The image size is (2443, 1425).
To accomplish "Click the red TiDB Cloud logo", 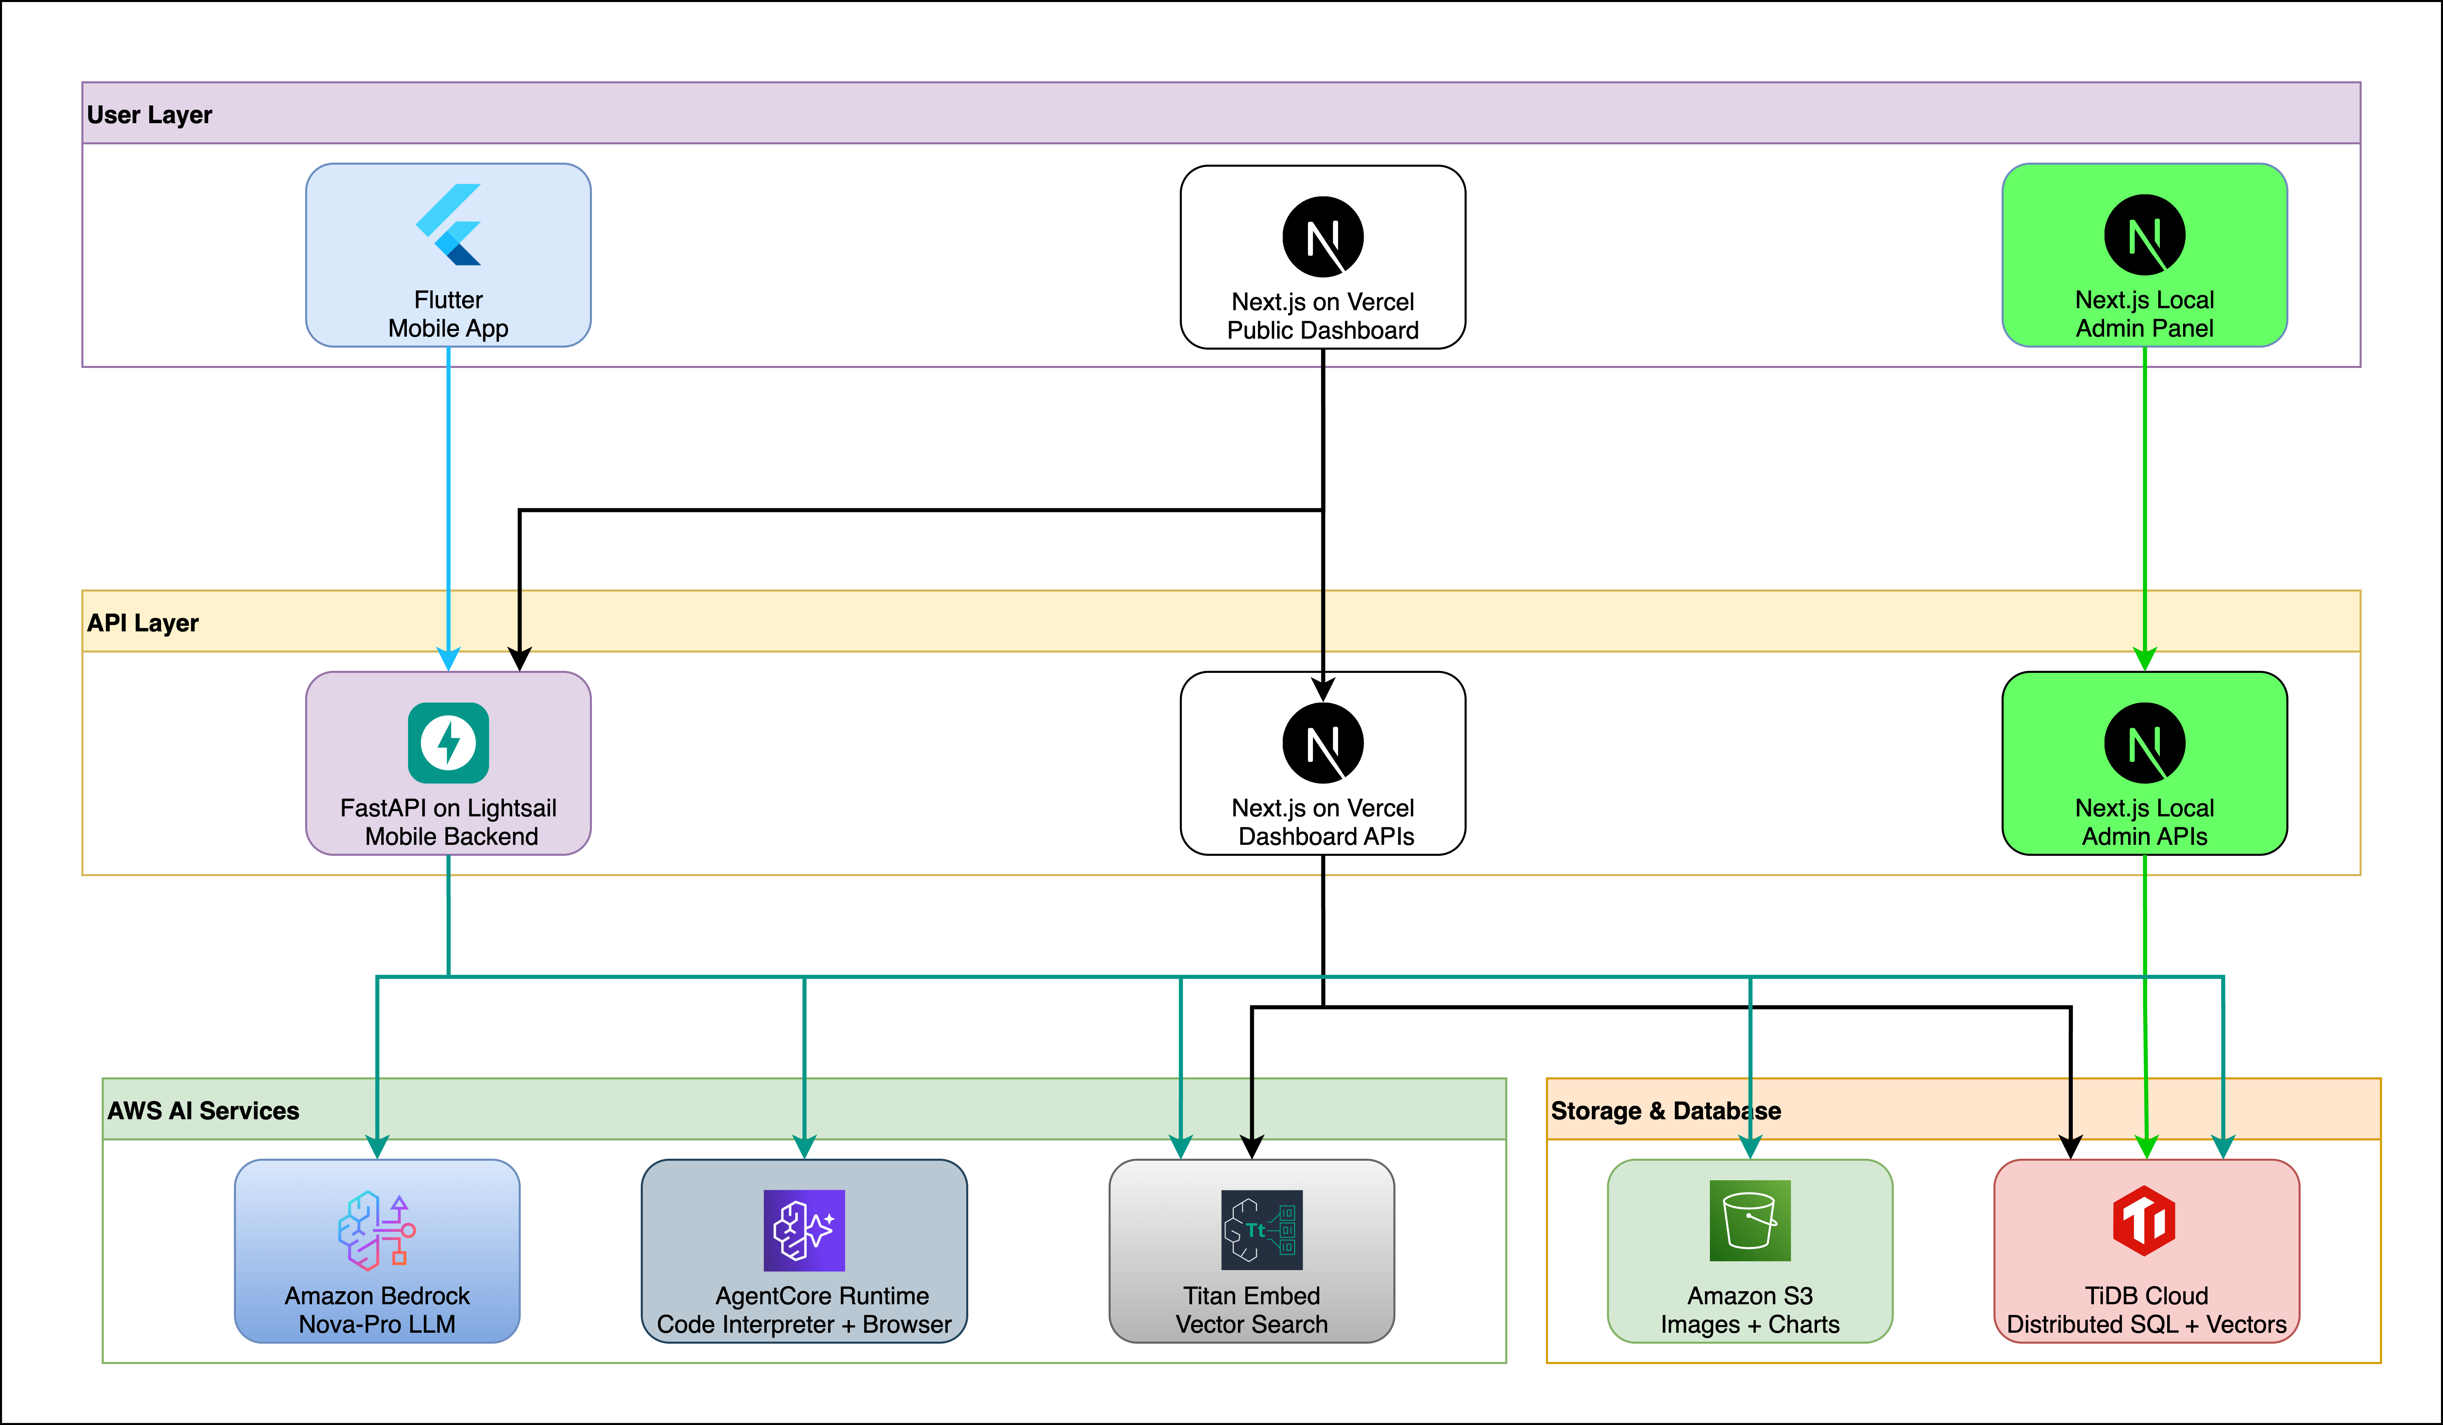I will point(2144,1220).
